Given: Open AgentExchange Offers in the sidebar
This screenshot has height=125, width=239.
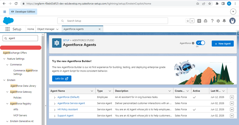Looking at the screenshot, I should pos(15,53).
